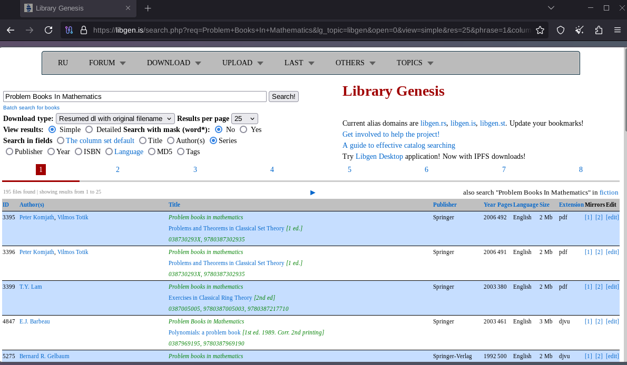This screenshot has width=627, height=365.
Task: Close the Library Genesis tab
Action: 128,8
